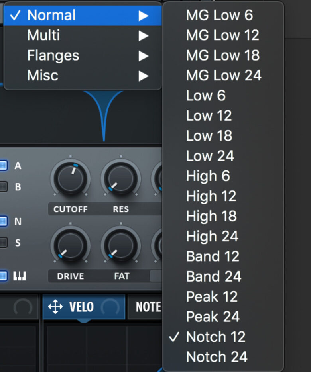Image resolution: width=311 pixels, height=372 pixels.
Task: Click the notch filter response graph
Action: 81,116
